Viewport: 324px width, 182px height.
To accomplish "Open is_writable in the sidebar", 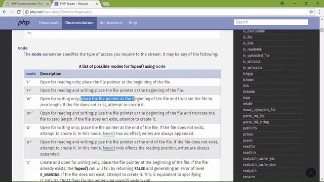I will pos(252,61).
